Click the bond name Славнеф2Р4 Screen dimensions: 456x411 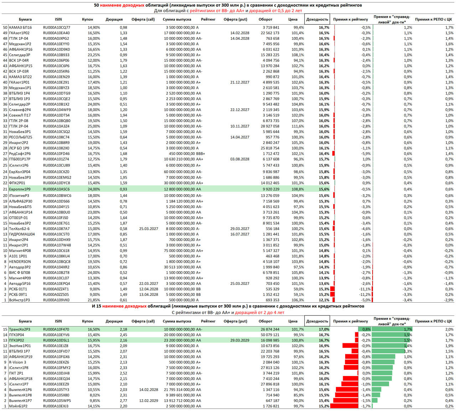pos(20,110)
